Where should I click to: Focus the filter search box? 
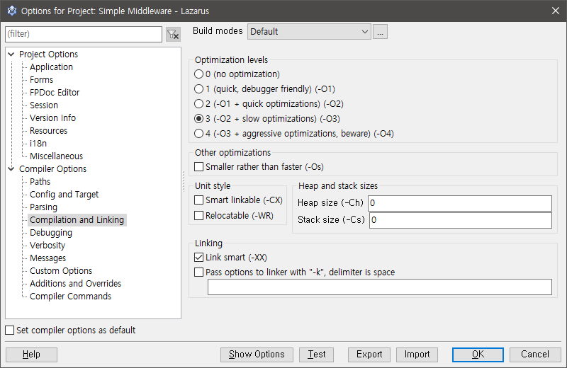(x=84, y=34)
